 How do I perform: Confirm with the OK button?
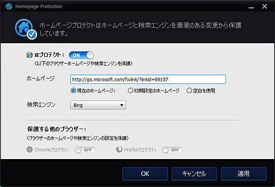[x=145, y=174]
